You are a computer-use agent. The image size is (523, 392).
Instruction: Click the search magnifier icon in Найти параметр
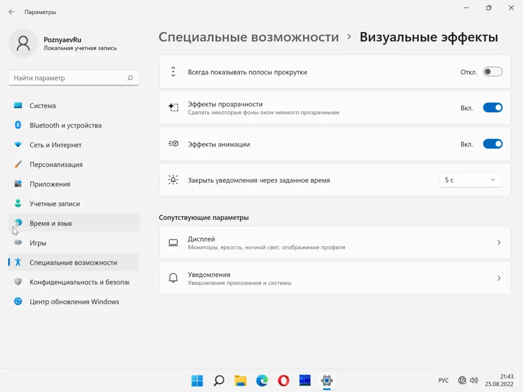click(130, 78)
